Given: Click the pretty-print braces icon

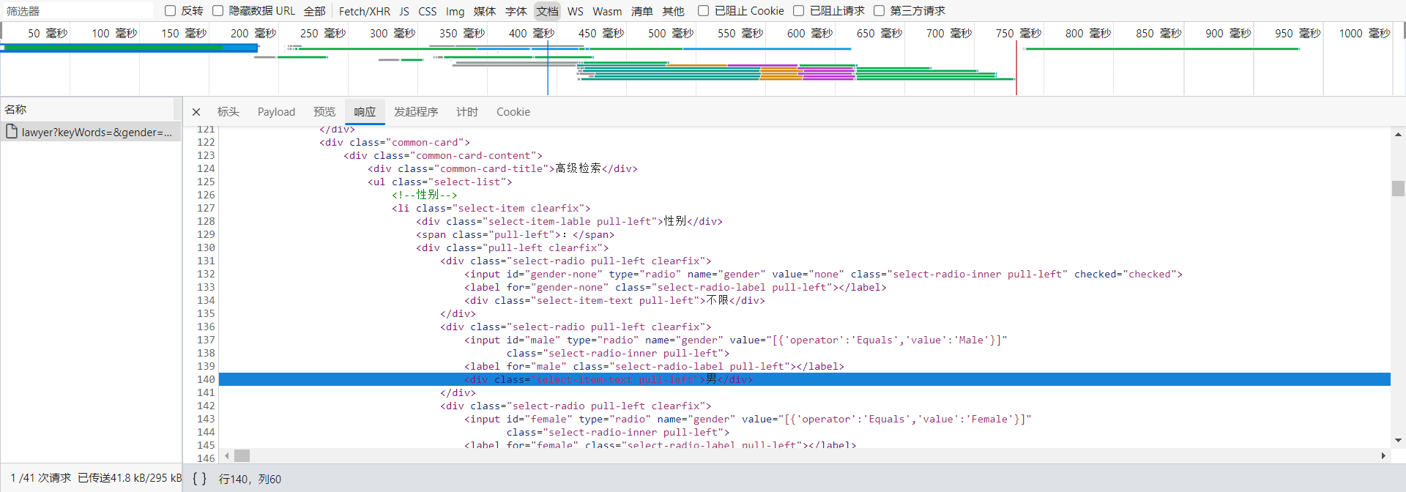Looking at the screenshot, I should point(199,479).
